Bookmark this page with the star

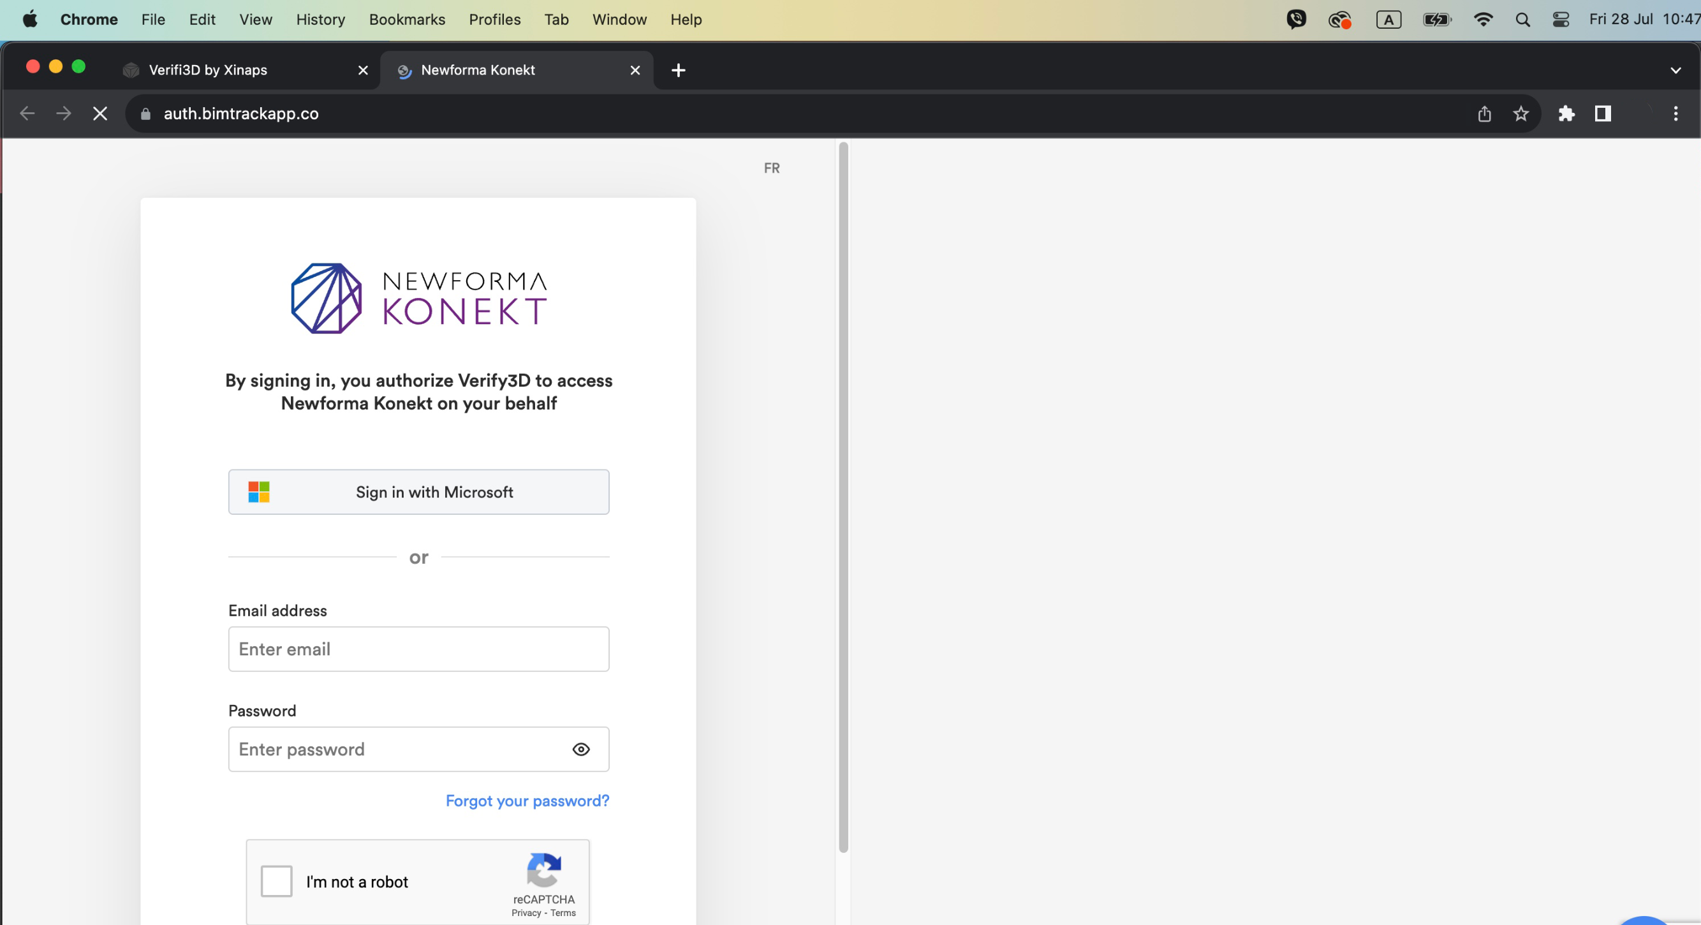click(x=1521, y=114)
